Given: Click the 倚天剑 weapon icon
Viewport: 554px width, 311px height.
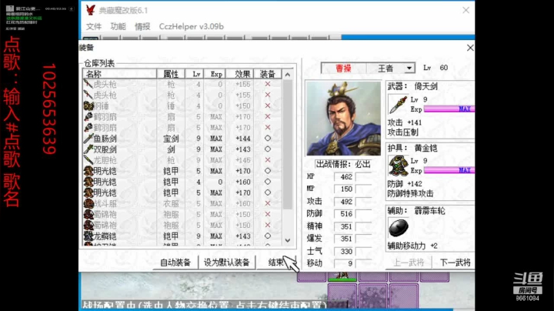Looking at the screenshot, I should (399, 105).
